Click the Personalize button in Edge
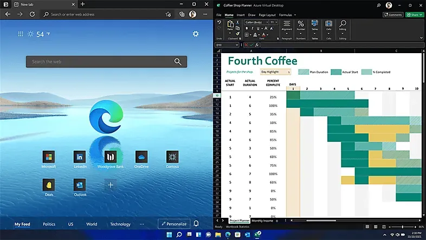 click(x=174, y=224)
